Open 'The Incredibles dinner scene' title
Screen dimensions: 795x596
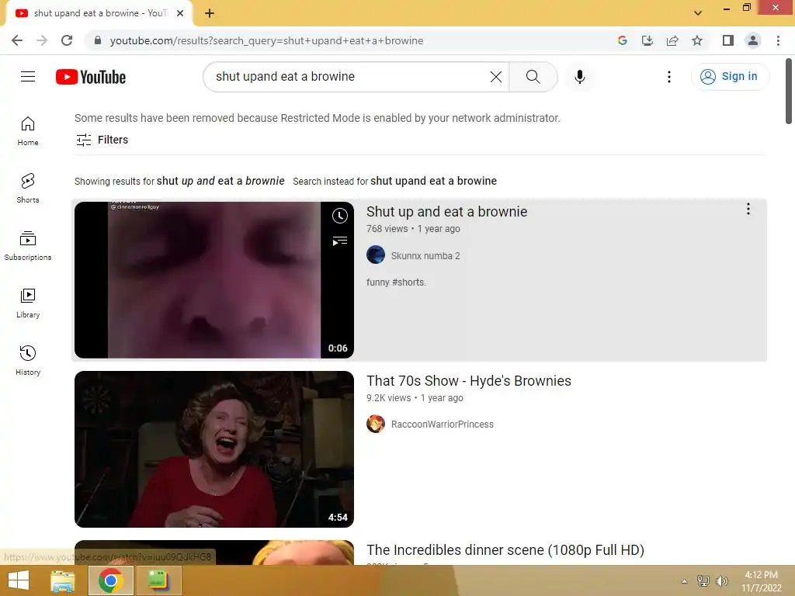[x=505, y=550]
